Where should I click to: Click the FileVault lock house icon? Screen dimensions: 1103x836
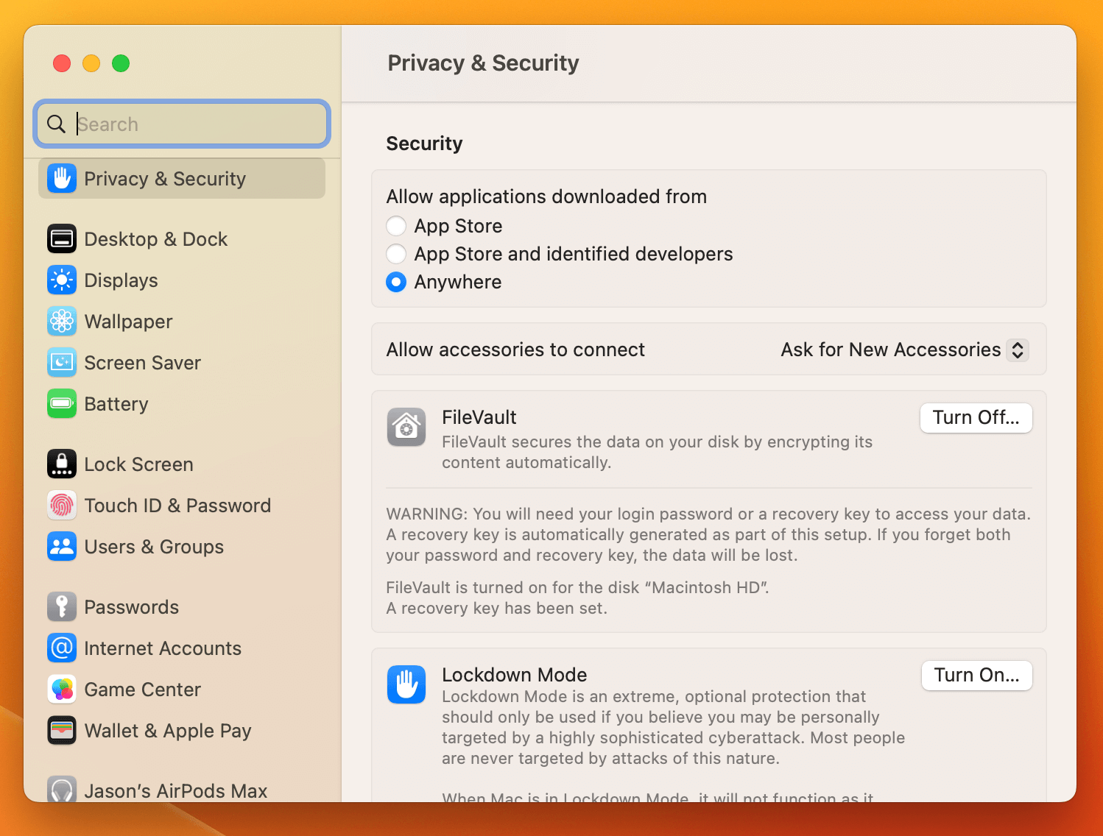pyautogui.click(x=406, y=427)
